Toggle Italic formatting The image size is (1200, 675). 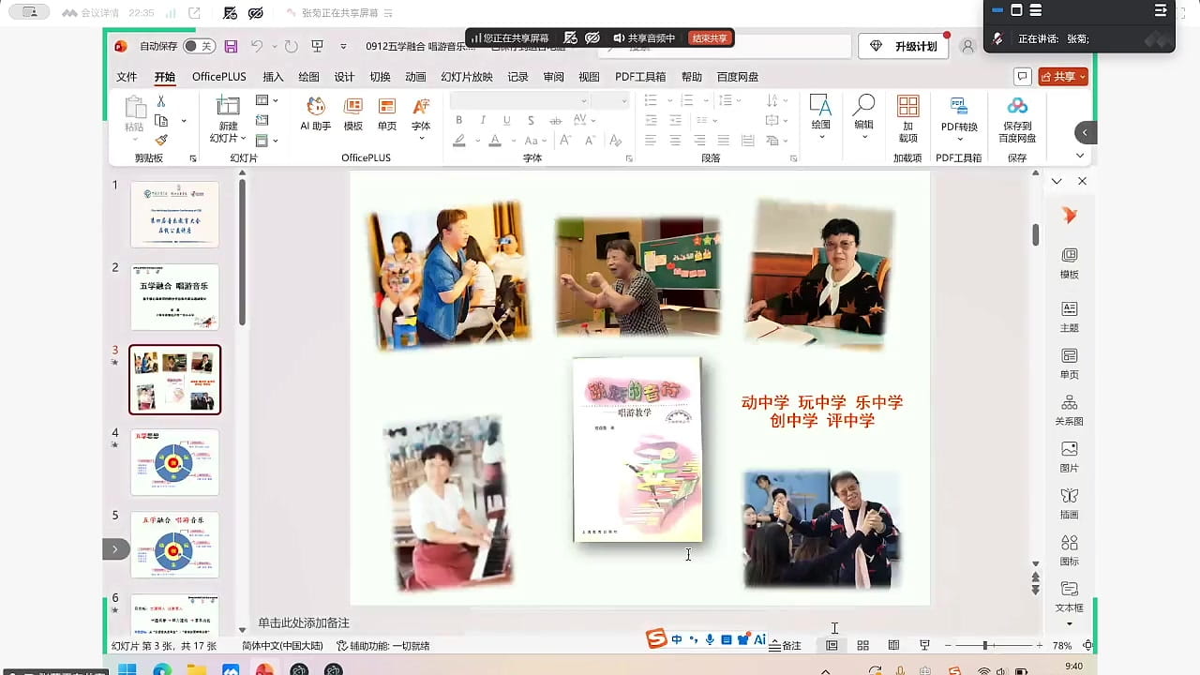483,120
